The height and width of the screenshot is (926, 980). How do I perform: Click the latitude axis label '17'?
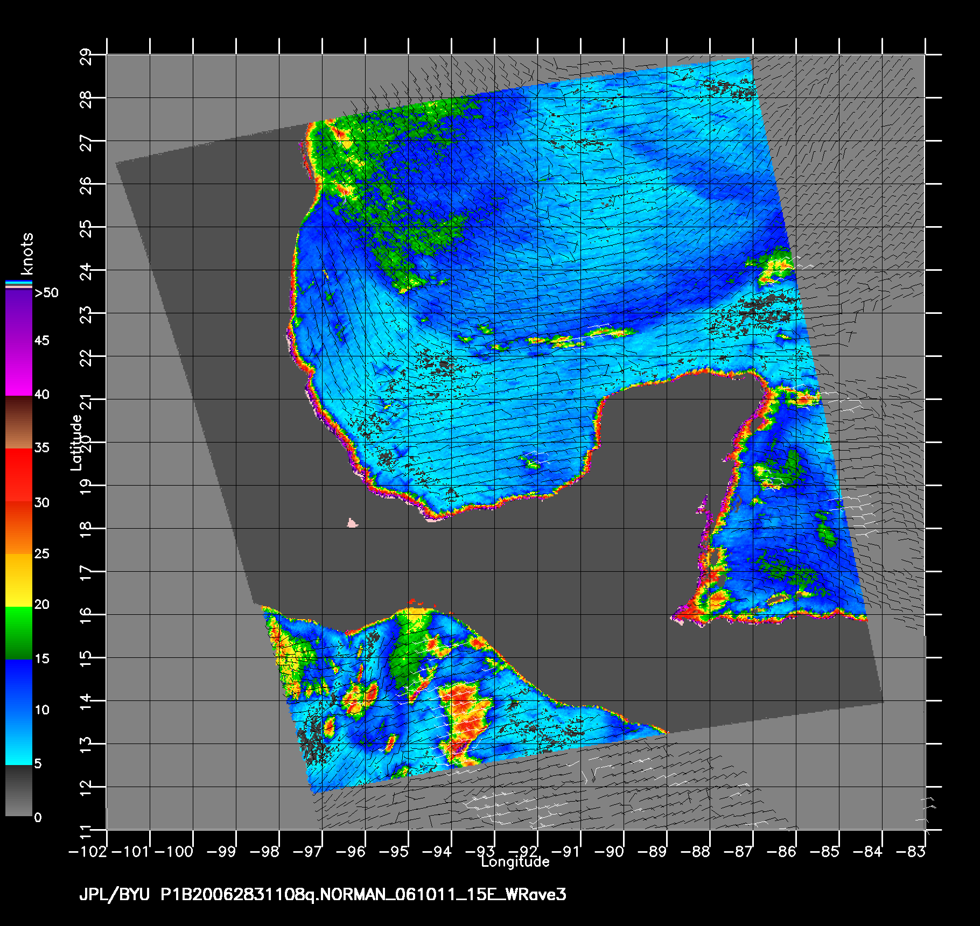(87, 572)
